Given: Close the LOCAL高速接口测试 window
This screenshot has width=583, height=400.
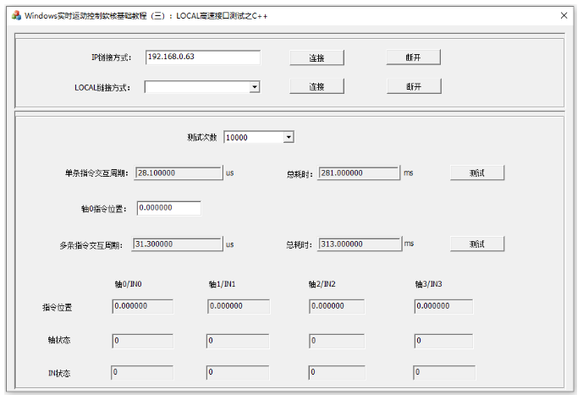Looking at the screenshot, I should (x=564, y=15).
